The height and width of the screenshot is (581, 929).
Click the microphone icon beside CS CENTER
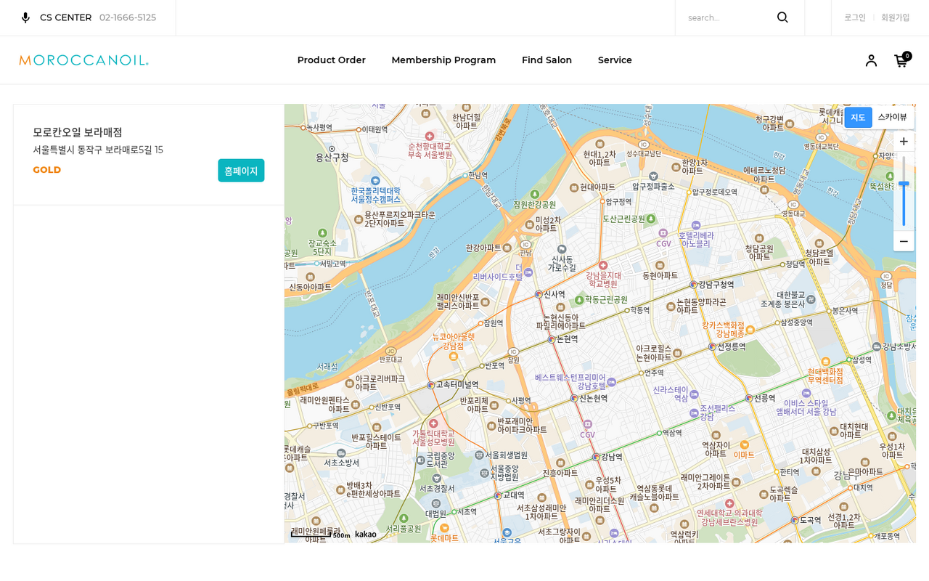(x=25, y=17)
